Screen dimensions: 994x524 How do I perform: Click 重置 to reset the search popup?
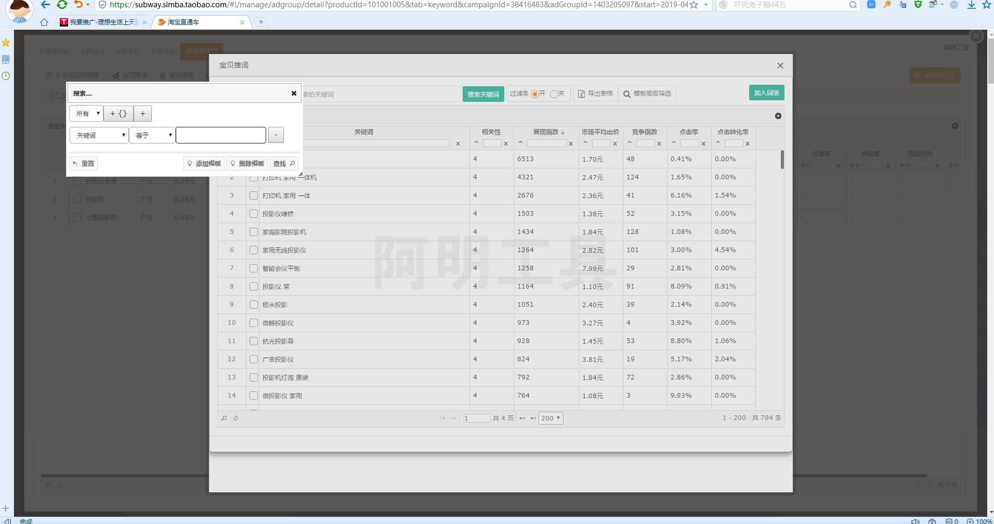(83, 164)
